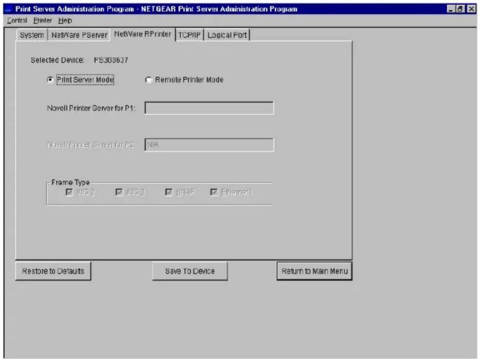Image resolution: width=478 pixels, height=359 pixels.
Task: Click Novell Printer Server for P2 field
Action: point(209,145)
